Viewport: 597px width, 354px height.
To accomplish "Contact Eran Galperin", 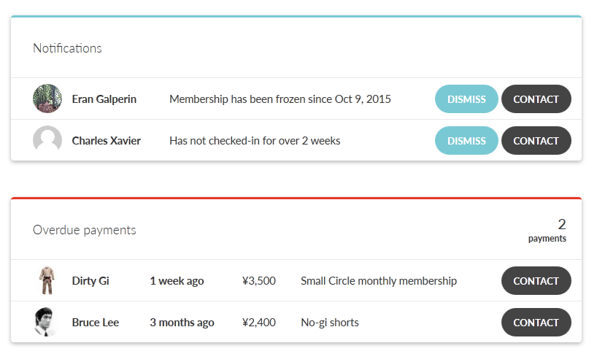I will 536,99.
